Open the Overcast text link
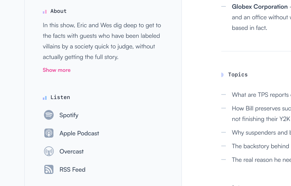The image size is (291, 186). pyautogui.click(x=72, y=152)
